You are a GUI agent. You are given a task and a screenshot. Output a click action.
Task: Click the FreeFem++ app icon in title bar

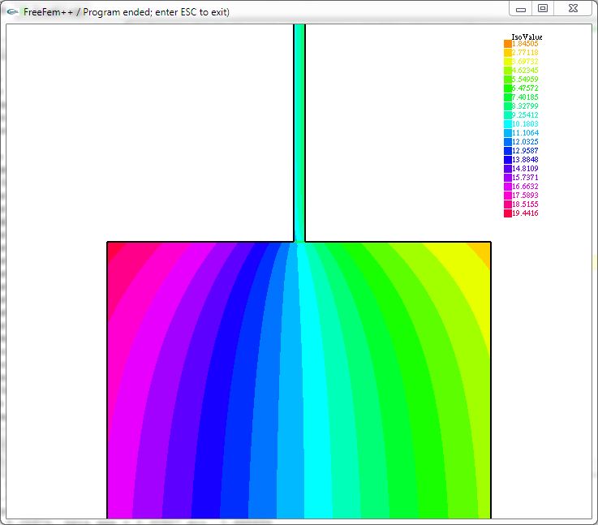tap(13, 12)
